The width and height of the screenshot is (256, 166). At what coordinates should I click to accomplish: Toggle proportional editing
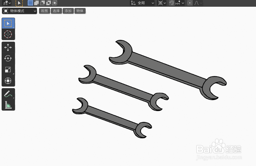coord(190,3)
